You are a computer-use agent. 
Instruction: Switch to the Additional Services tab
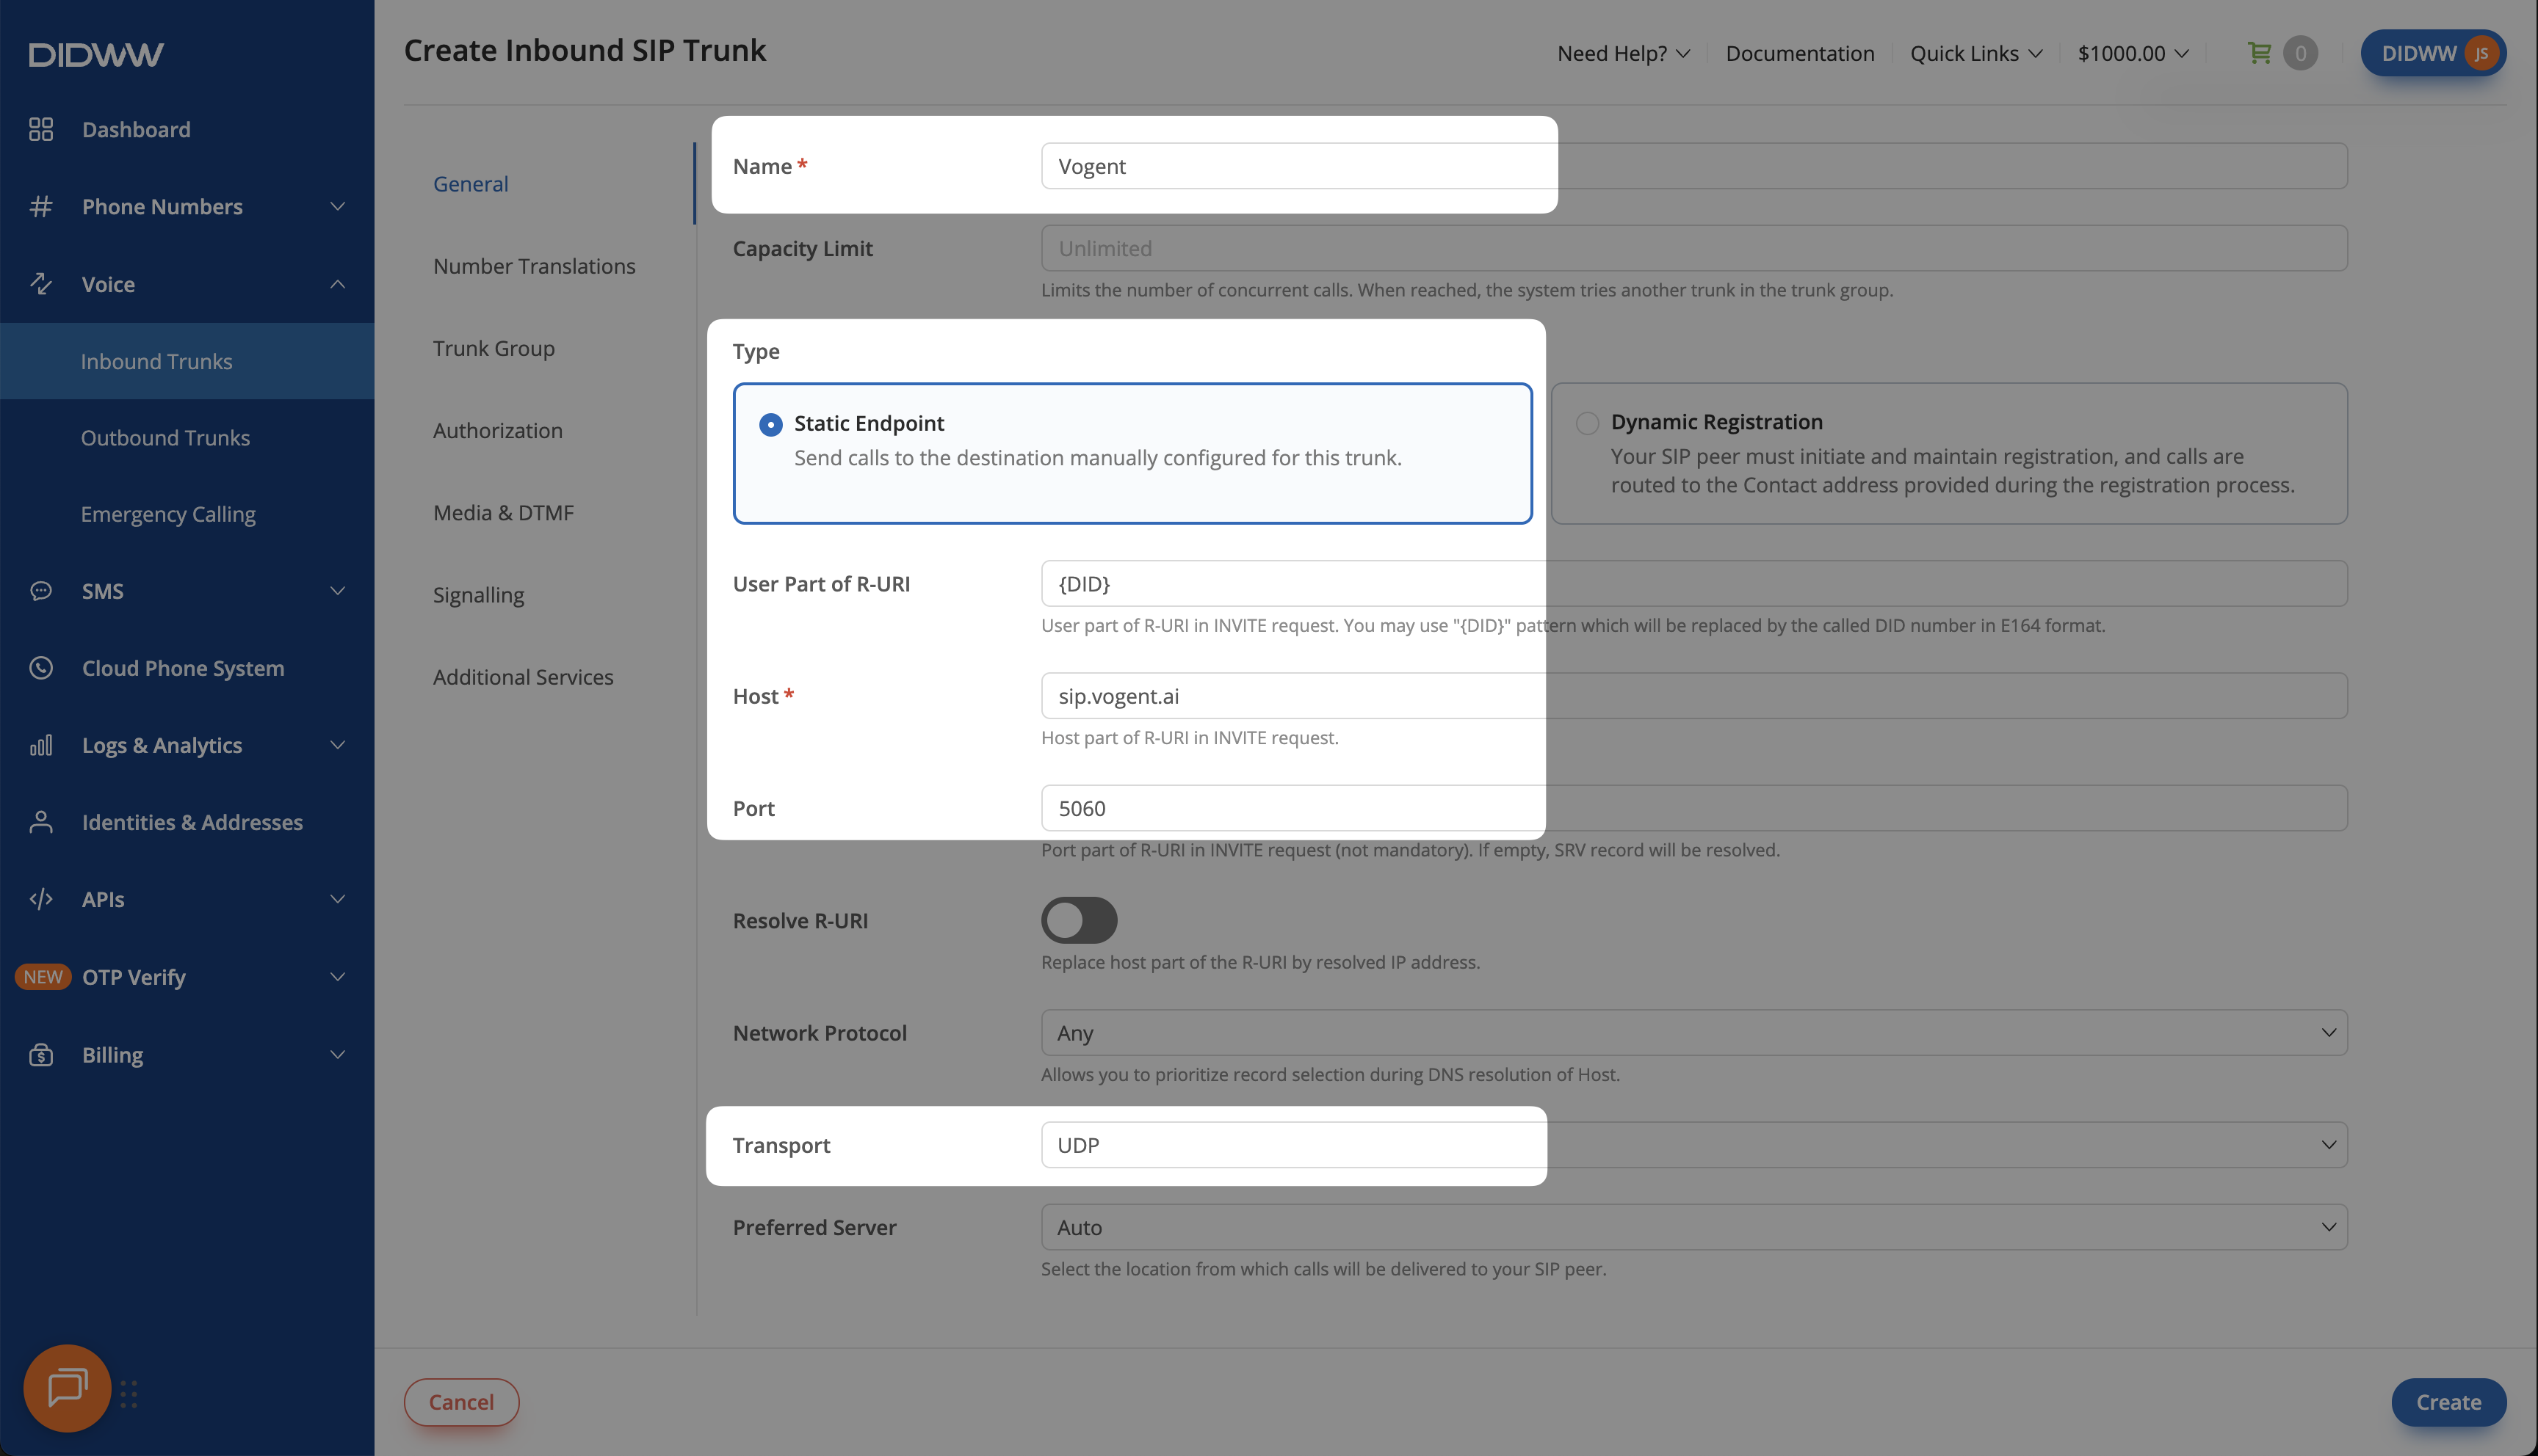click(x=523, y=677)
